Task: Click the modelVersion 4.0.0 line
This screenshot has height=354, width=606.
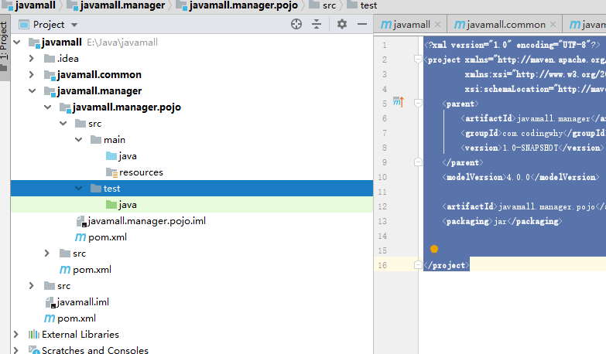Action: pyautogui.click(x=521, y=177)
